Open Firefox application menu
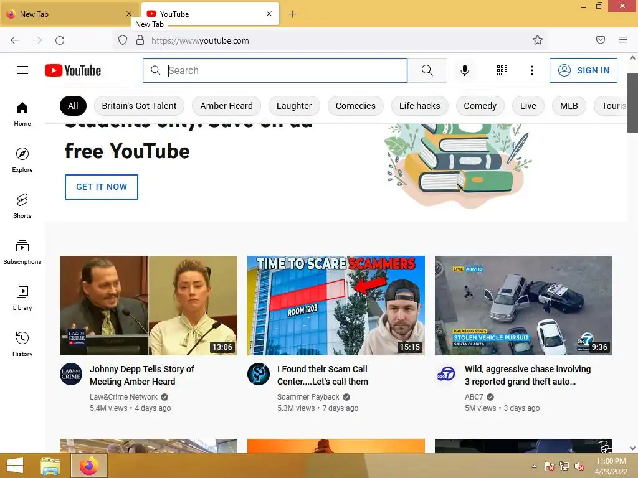The image size is (638, 478). pyautogui.click(x=623, y=40)
